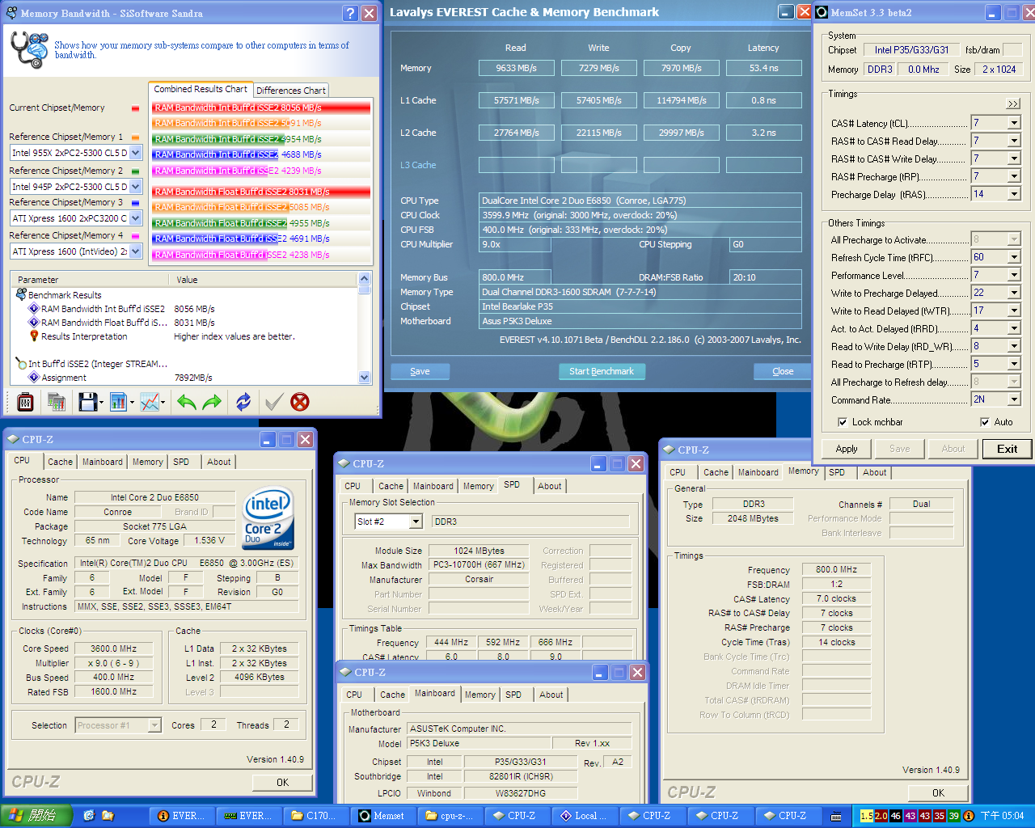Click Sandra green forward arrow

(212, 402)
